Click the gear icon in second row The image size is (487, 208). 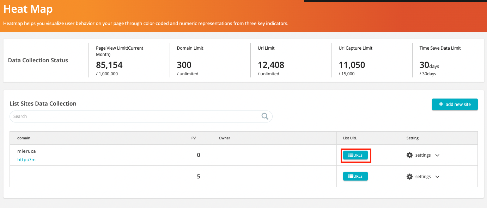point(409,177)
